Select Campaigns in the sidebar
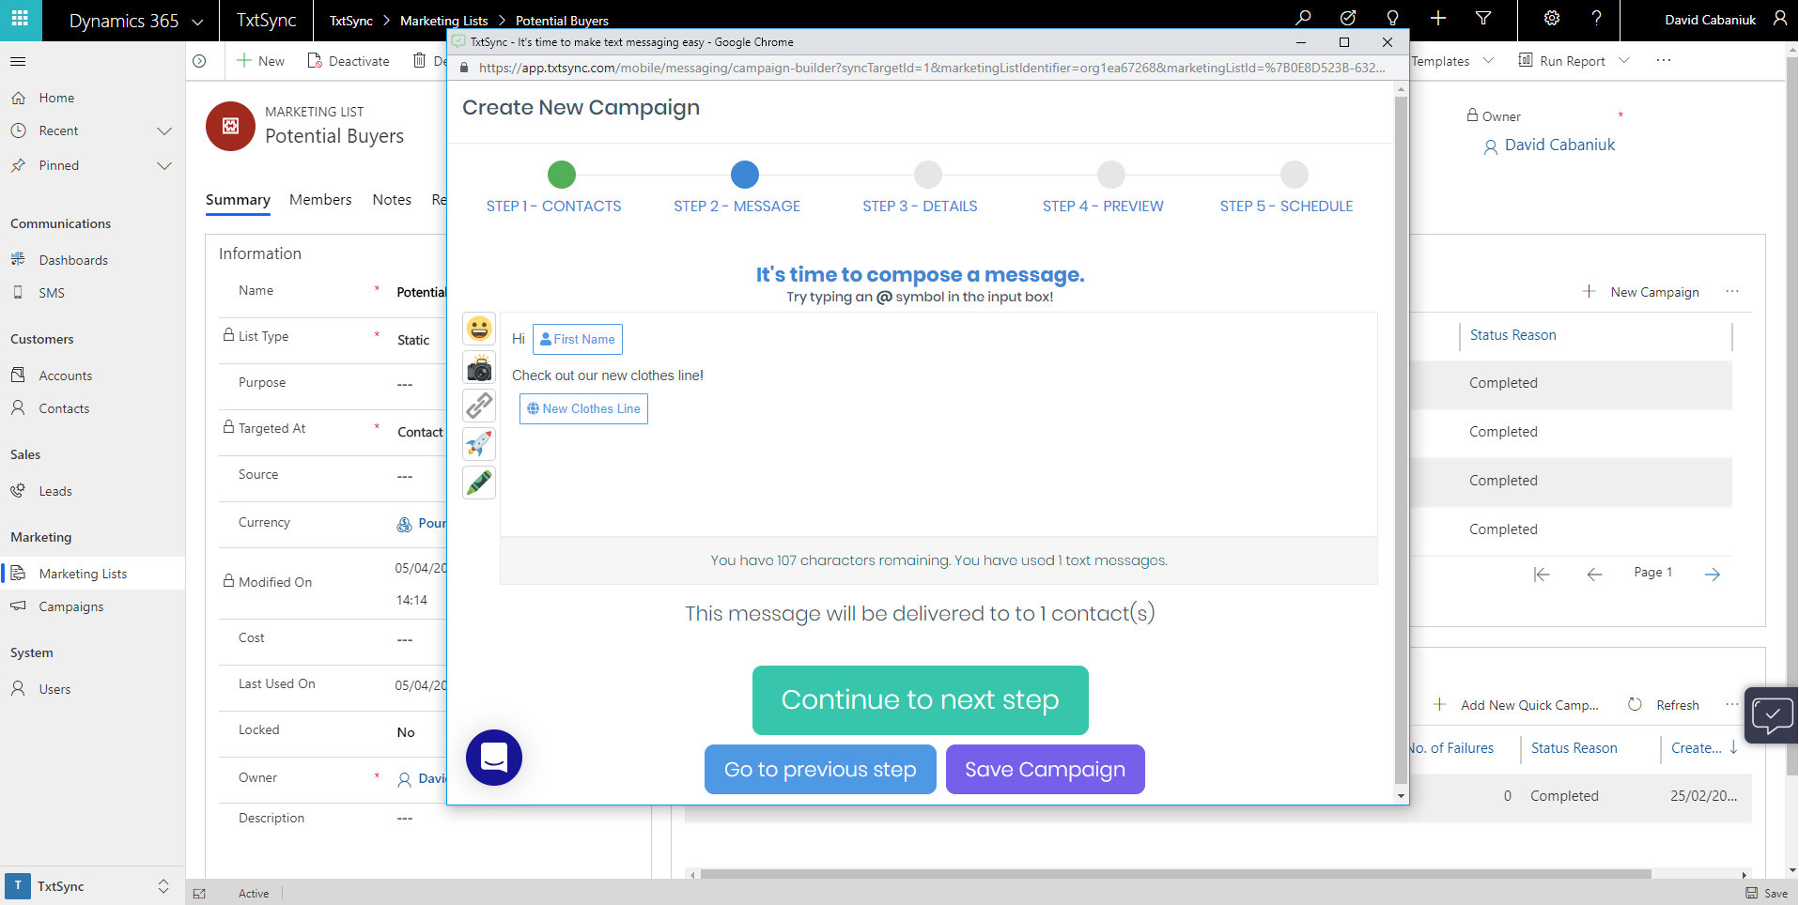The height and width of the screenshot is (905, 1799). pos(71,607)
